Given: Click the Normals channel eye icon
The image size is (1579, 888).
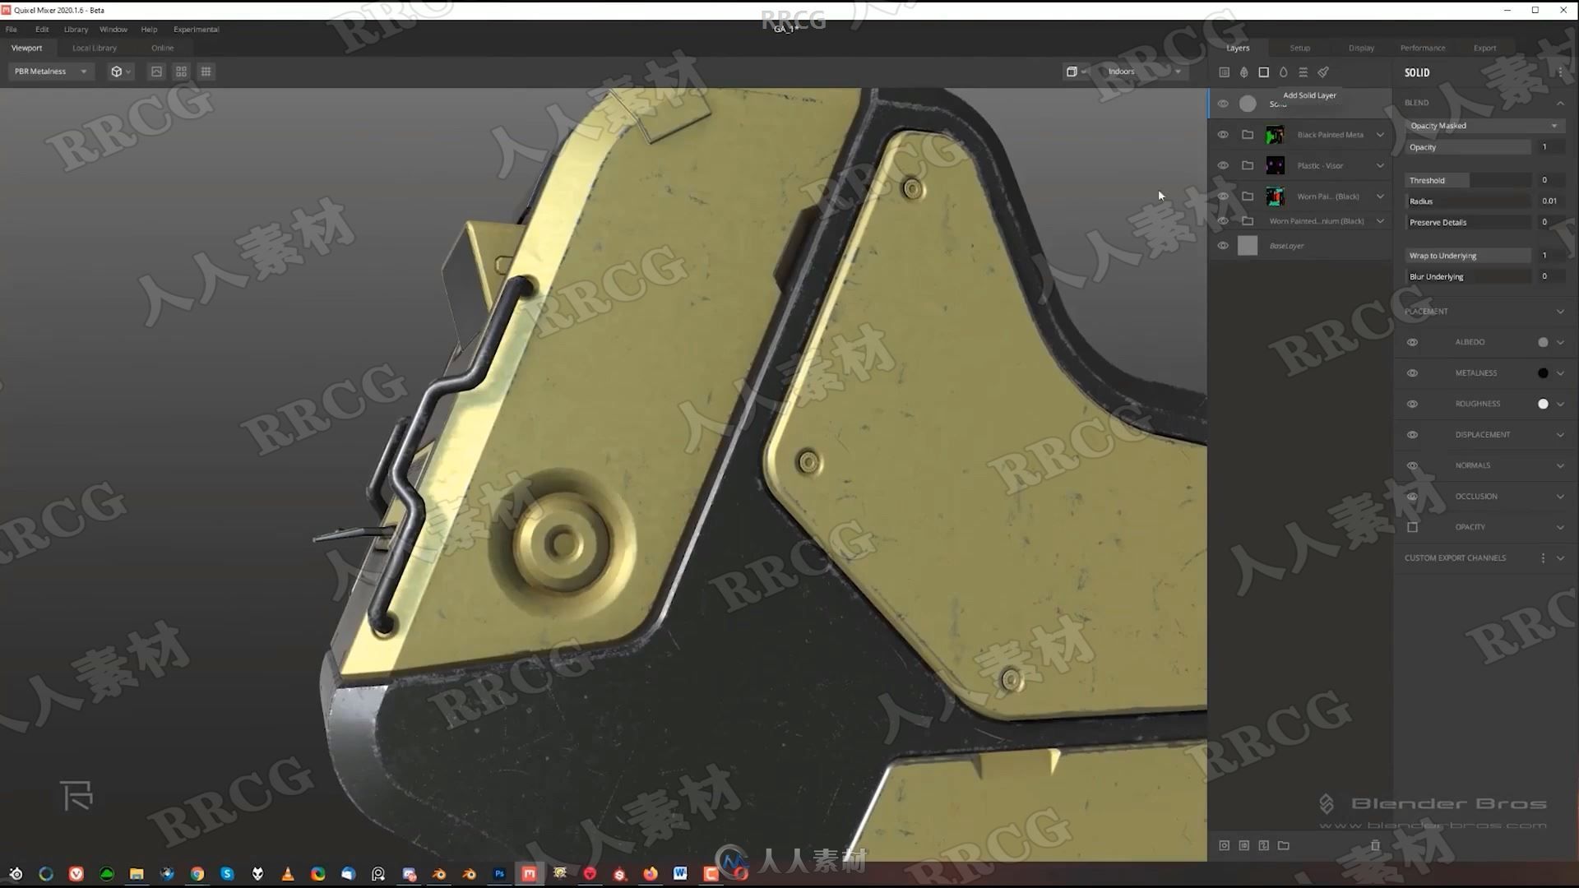Looking at the screenshot, I should [1413, 465].
